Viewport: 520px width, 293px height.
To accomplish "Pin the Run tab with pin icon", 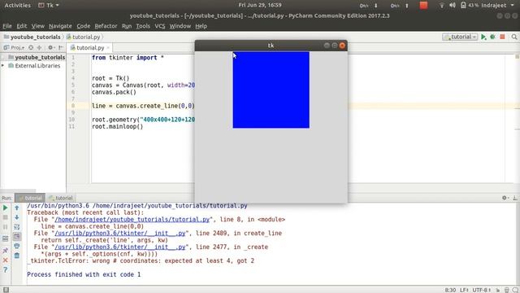I will 6,250.
